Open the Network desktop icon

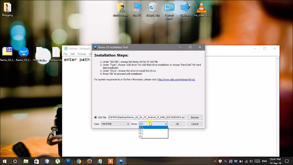(x=185, y=9)
